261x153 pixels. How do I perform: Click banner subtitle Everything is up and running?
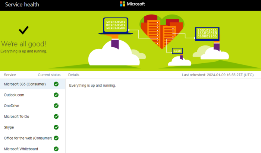tap(23, 51)
